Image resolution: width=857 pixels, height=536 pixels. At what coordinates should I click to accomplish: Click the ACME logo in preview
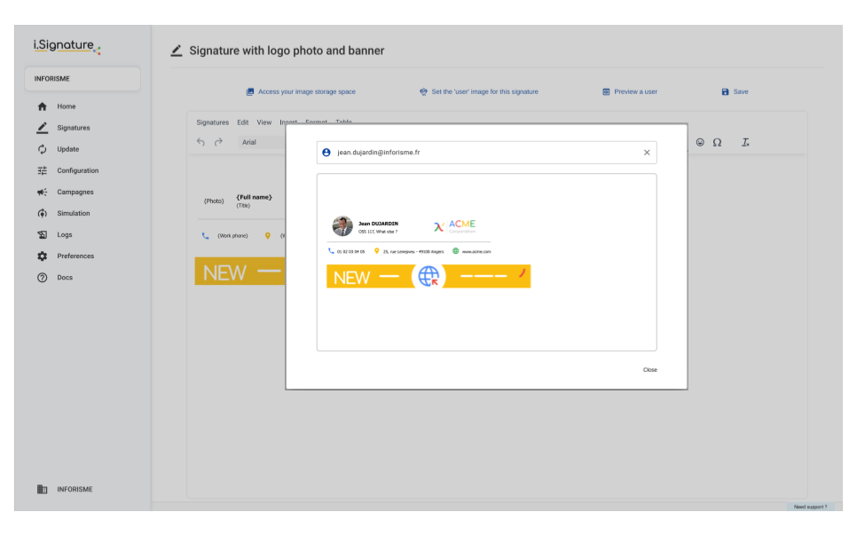[x=455, y=226]
